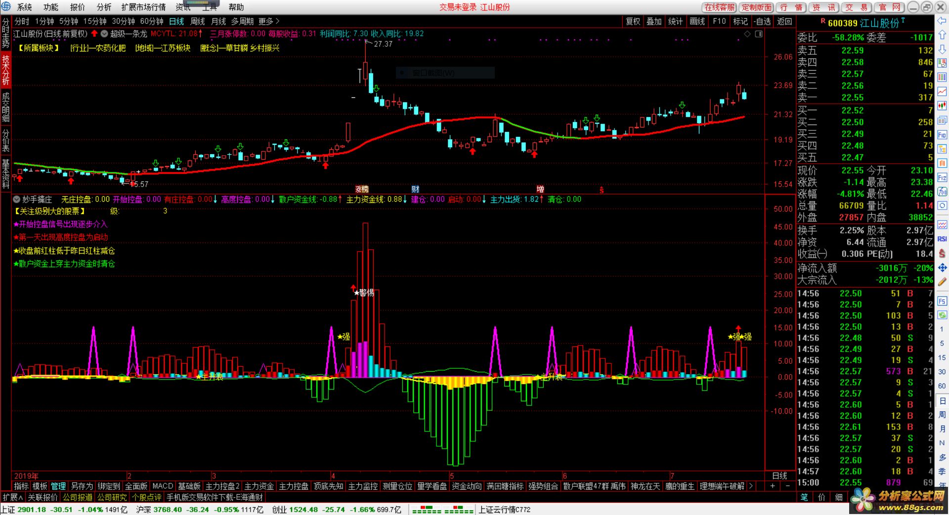Open the line chart icon in right toolbar

coord(942,92)
